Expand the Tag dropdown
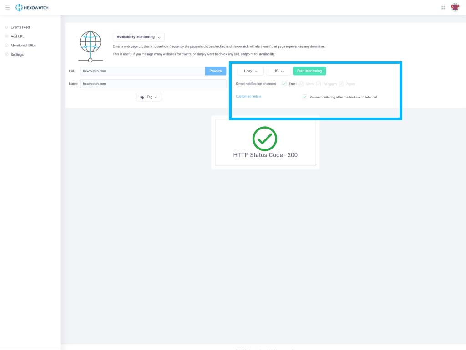Viewport: 466px width, 350px height. (x=149, y=97)
